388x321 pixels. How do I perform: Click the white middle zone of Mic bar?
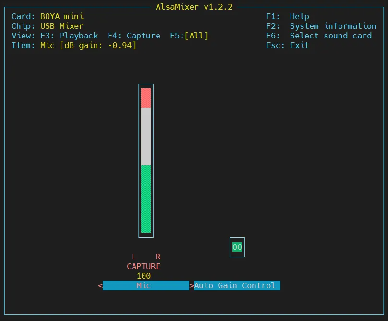(146, 136)
